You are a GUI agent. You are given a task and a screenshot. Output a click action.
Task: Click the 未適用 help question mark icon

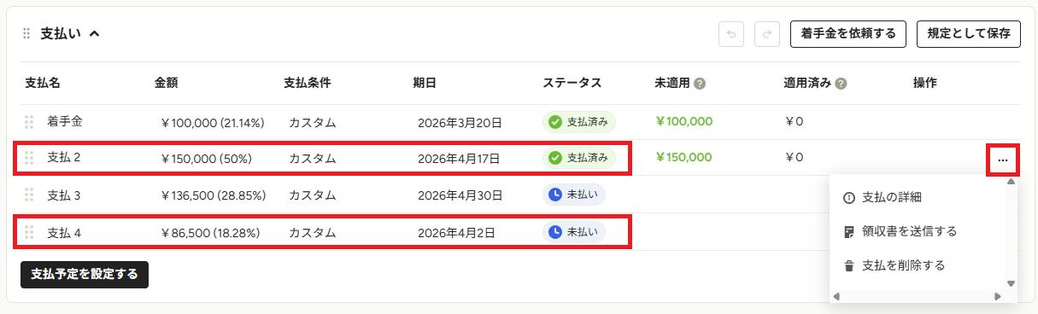700,84
